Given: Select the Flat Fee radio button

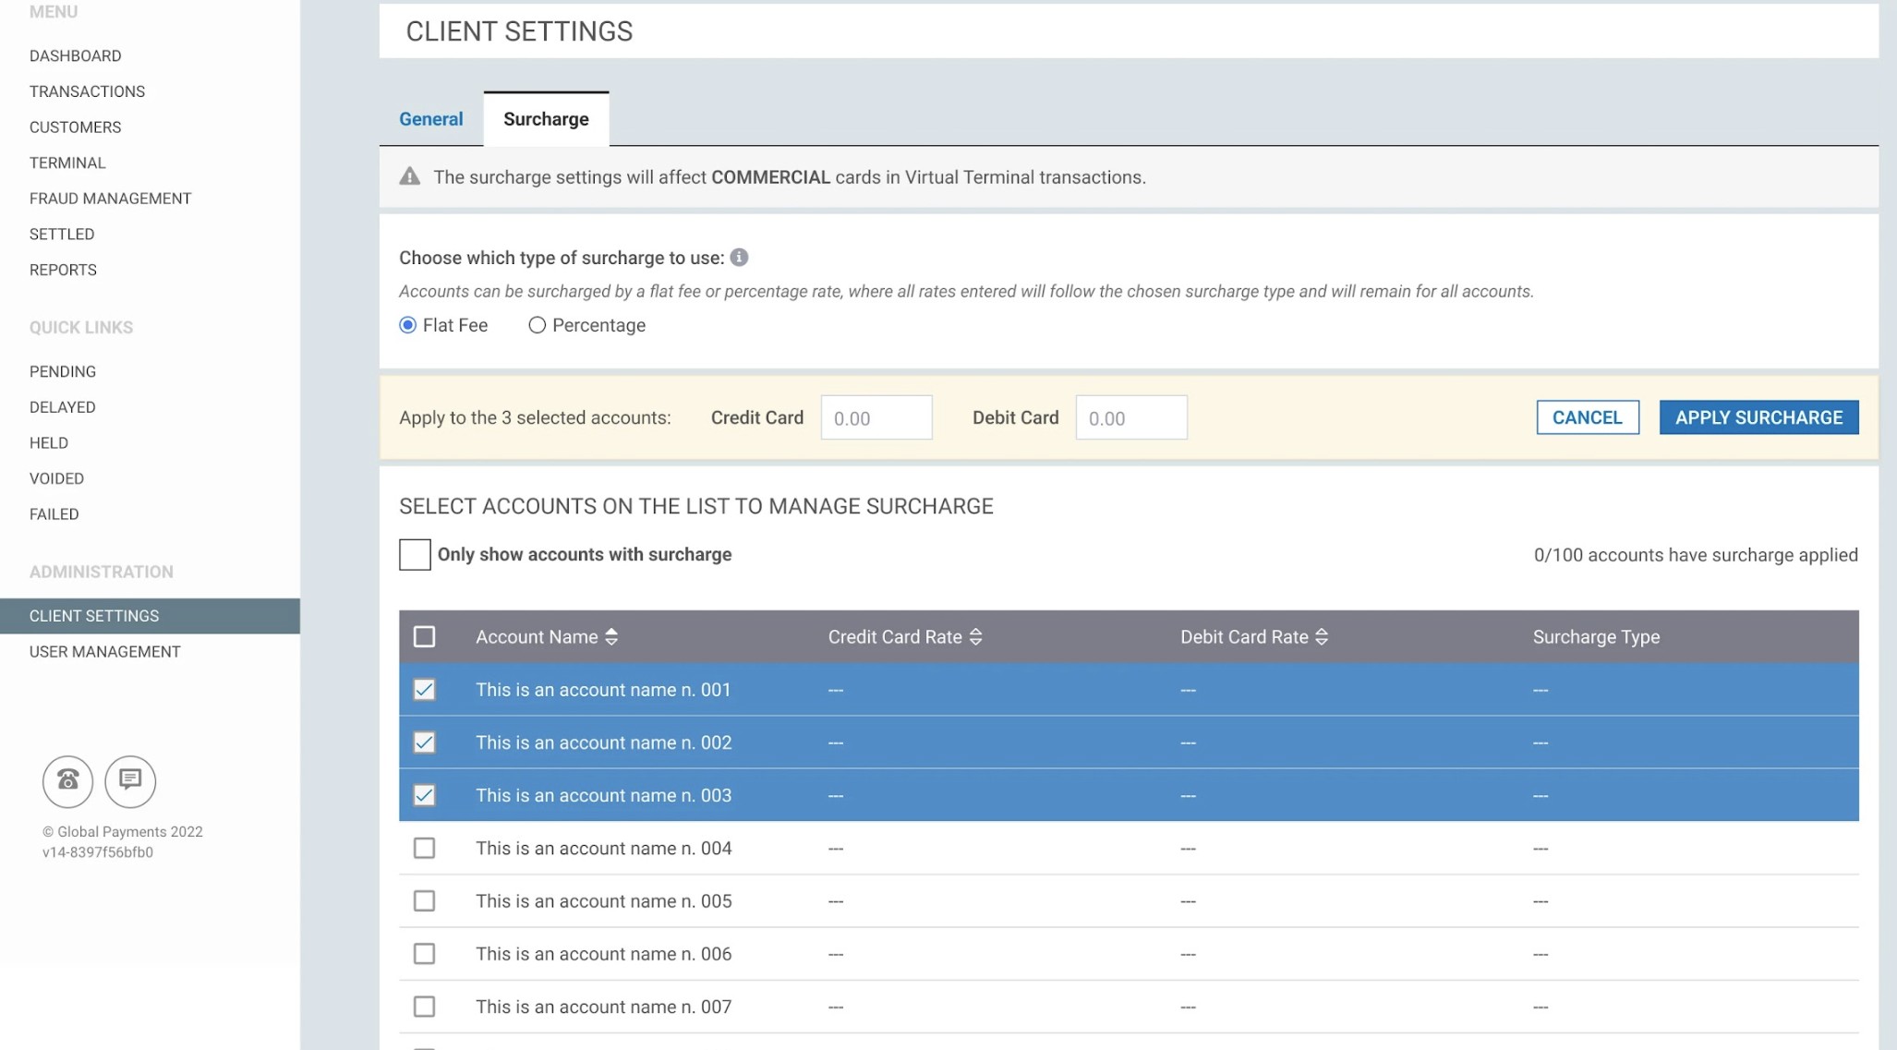Looking at the screenshot, I should point(407,325).
